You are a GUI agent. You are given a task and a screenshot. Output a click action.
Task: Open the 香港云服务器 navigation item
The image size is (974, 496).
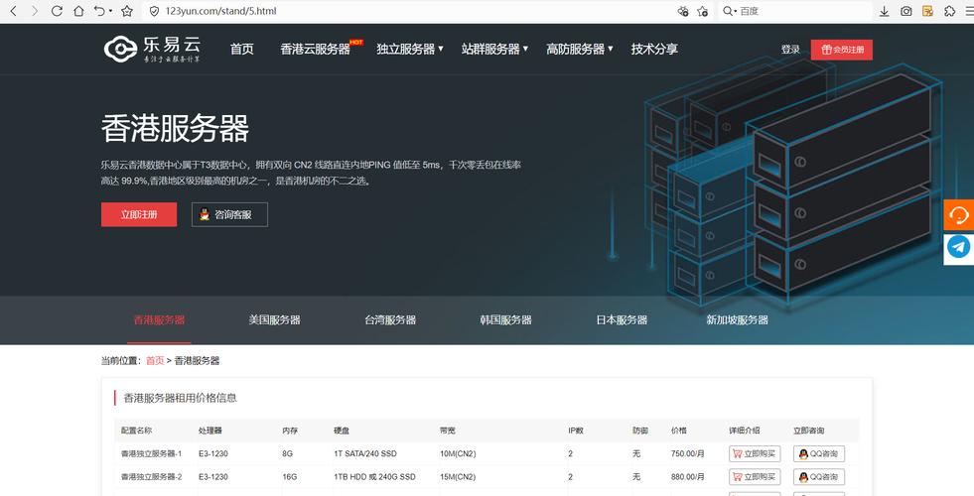coord(316,49)
